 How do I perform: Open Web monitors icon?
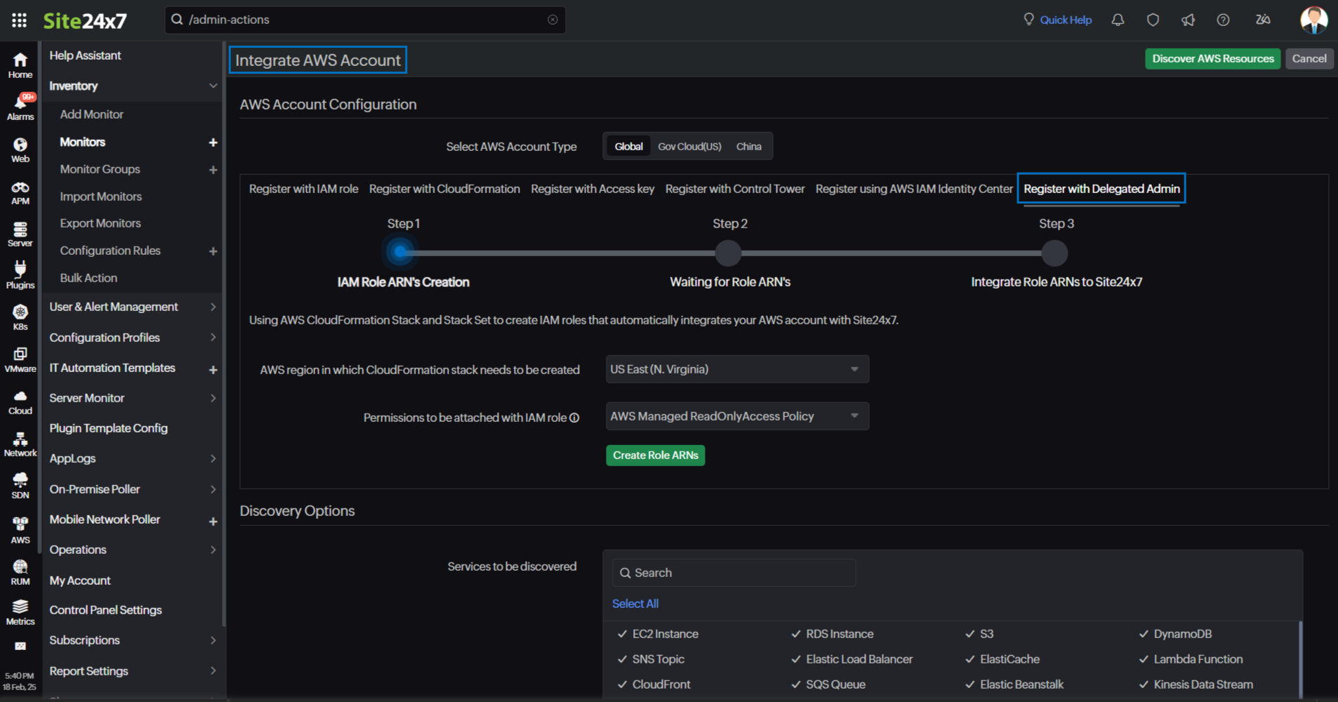[20, 150]
